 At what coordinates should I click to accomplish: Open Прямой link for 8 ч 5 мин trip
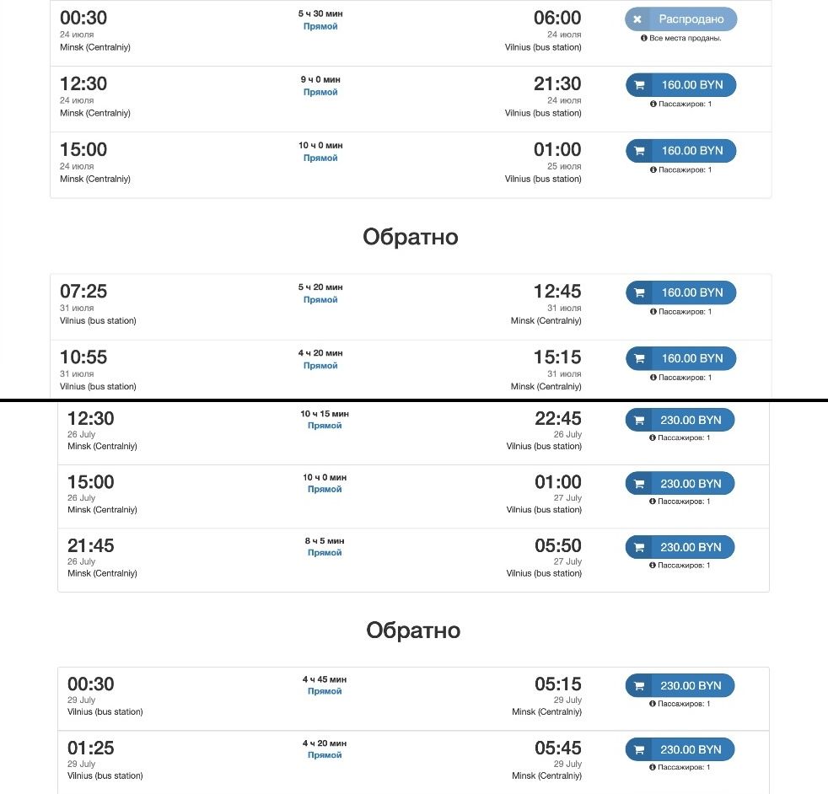pyautogui.click(x=325, y=553)
